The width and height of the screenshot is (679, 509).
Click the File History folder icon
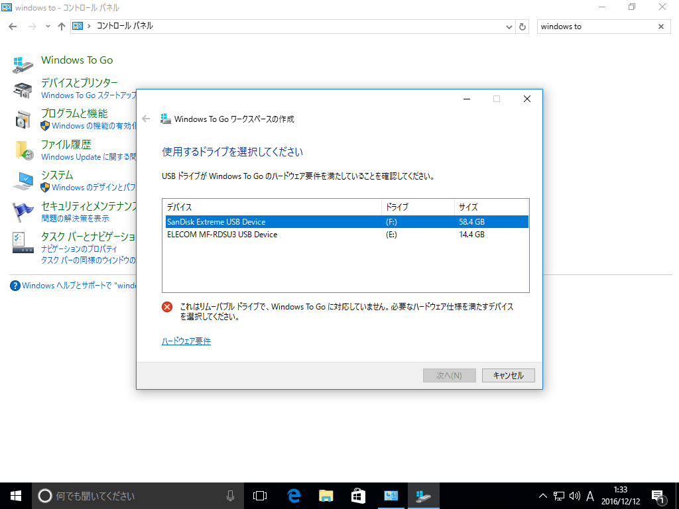(x=24, y=150)
